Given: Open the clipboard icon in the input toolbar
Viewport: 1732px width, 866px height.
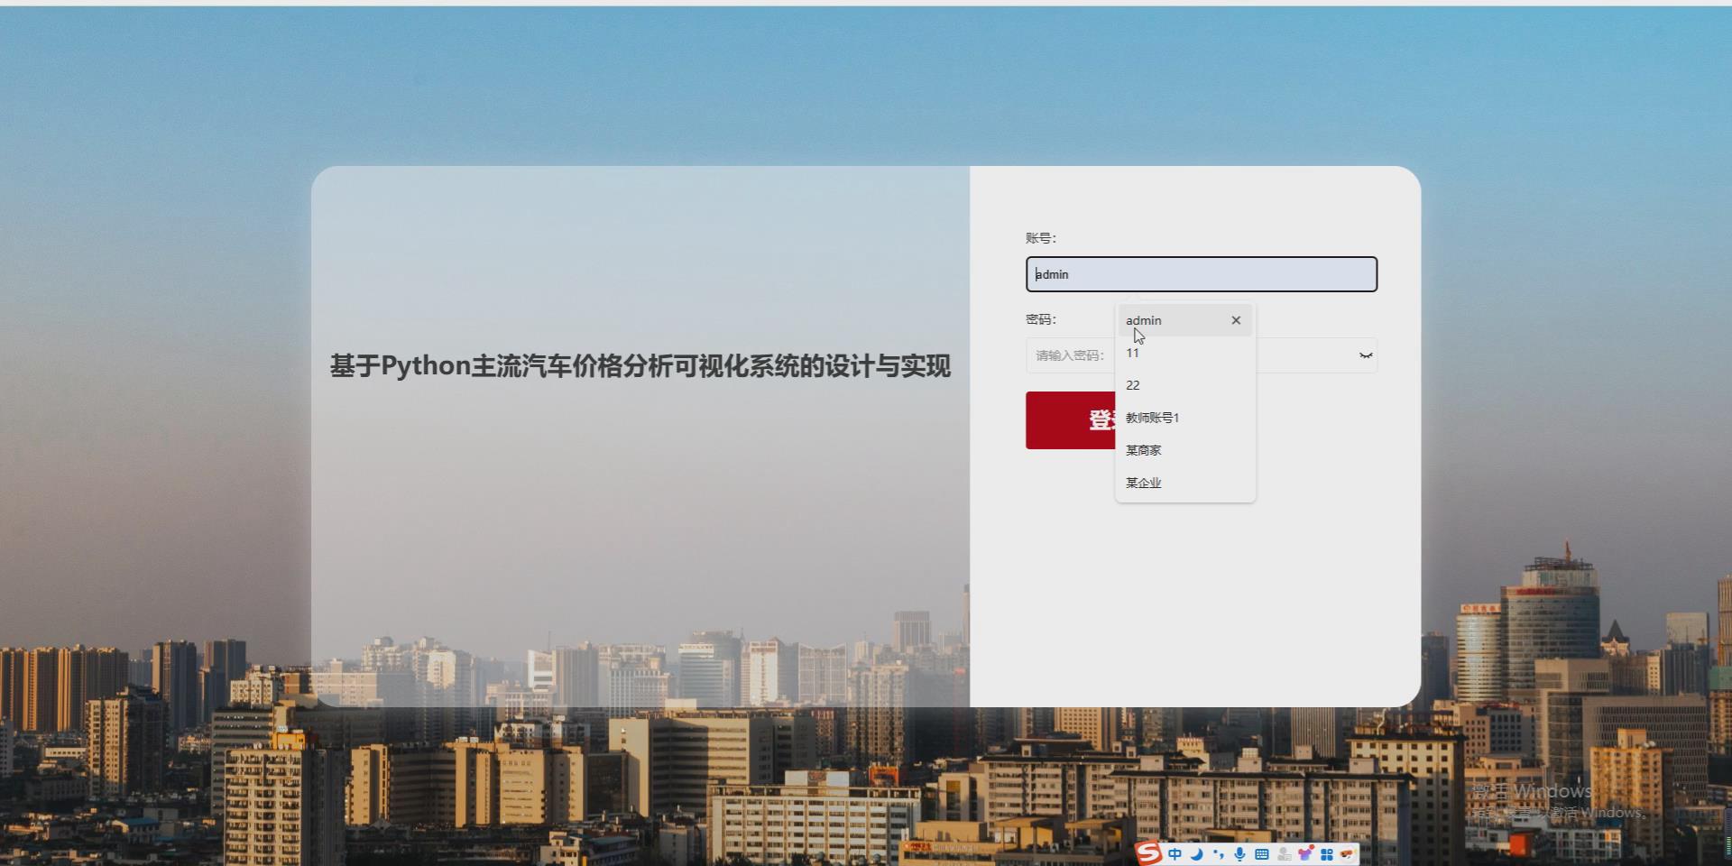Looking at the screenshot, I should coord(1284,854).
